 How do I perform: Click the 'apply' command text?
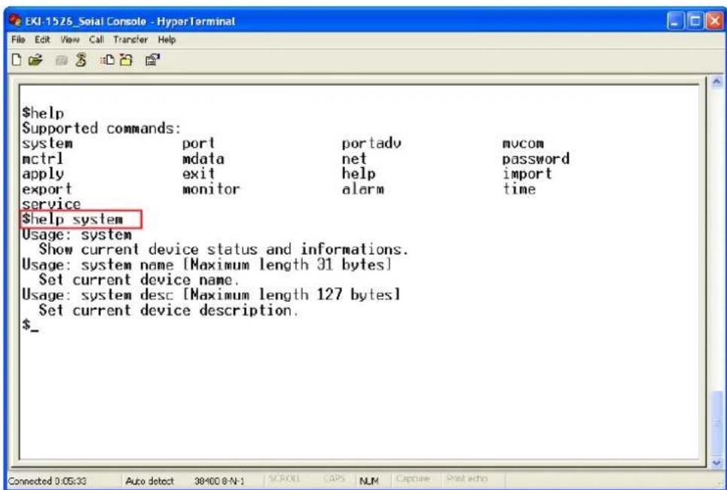[43, 174]
